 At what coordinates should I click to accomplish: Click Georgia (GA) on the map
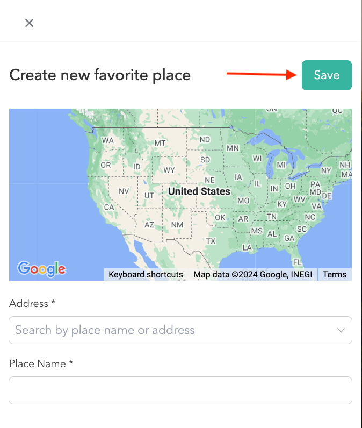pos(289,238)
